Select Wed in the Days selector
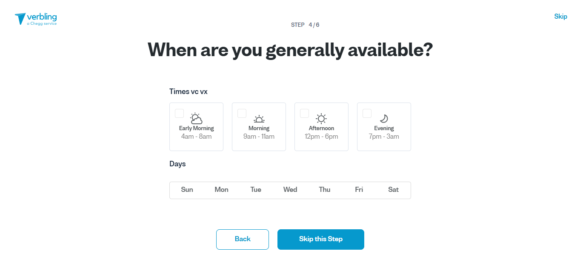 [x=290, y=190]
